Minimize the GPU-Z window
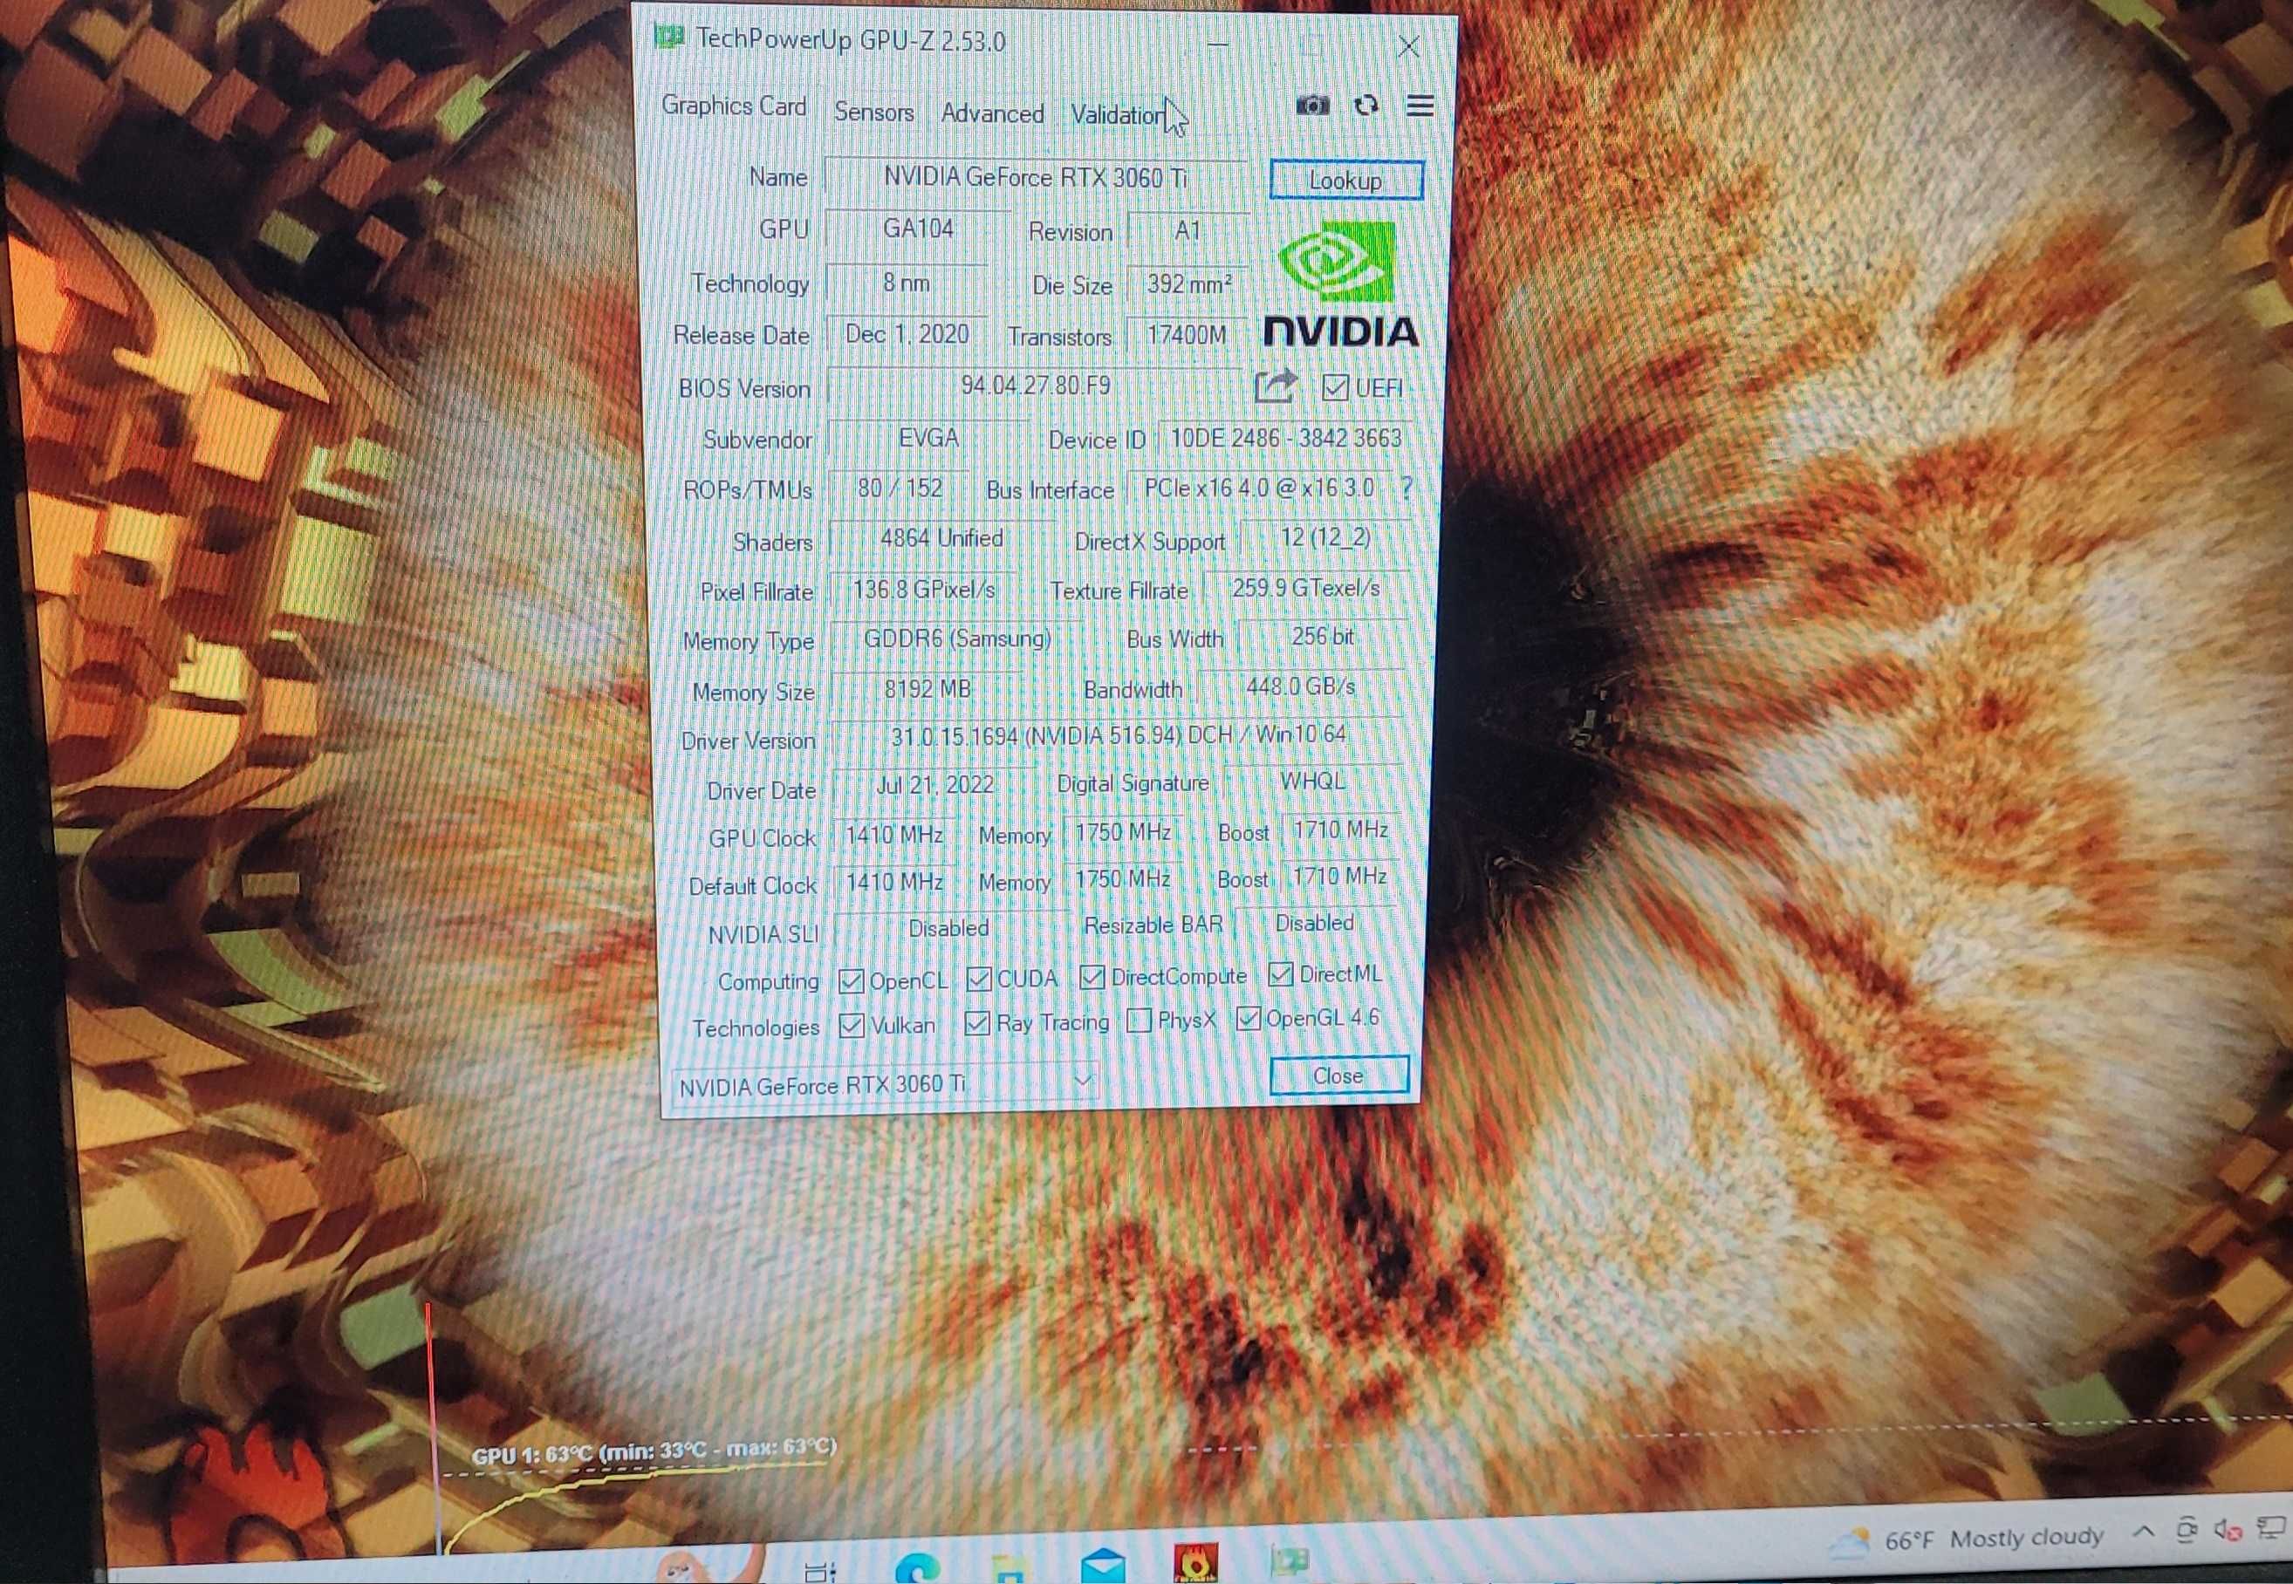 pos(1218,44)
